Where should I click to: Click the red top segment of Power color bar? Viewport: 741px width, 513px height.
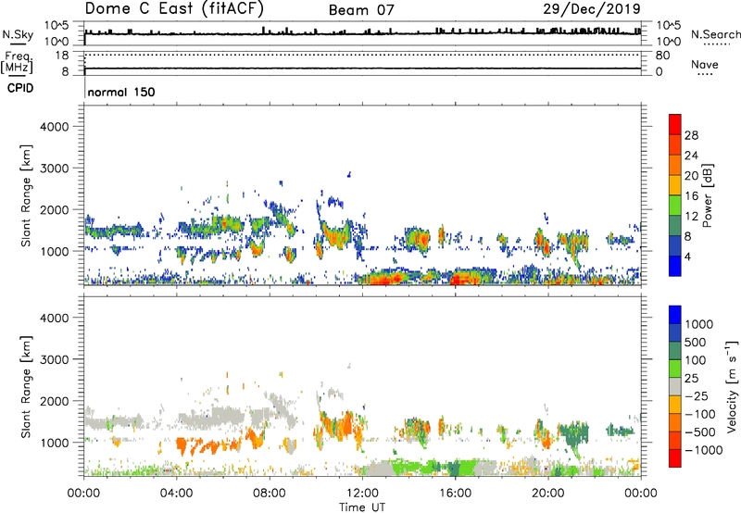(x=675, y=124)
